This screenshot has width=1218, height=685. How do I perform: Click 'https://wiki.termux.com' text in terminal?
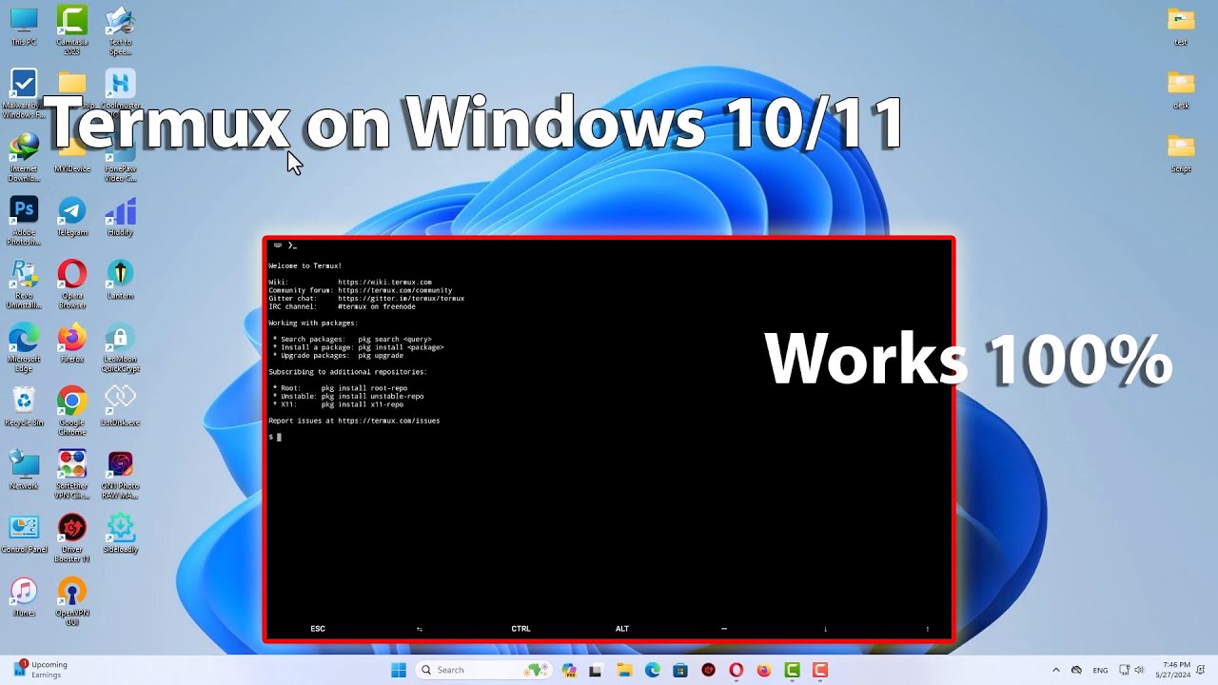pyautogui.click(x=384, y=283)
